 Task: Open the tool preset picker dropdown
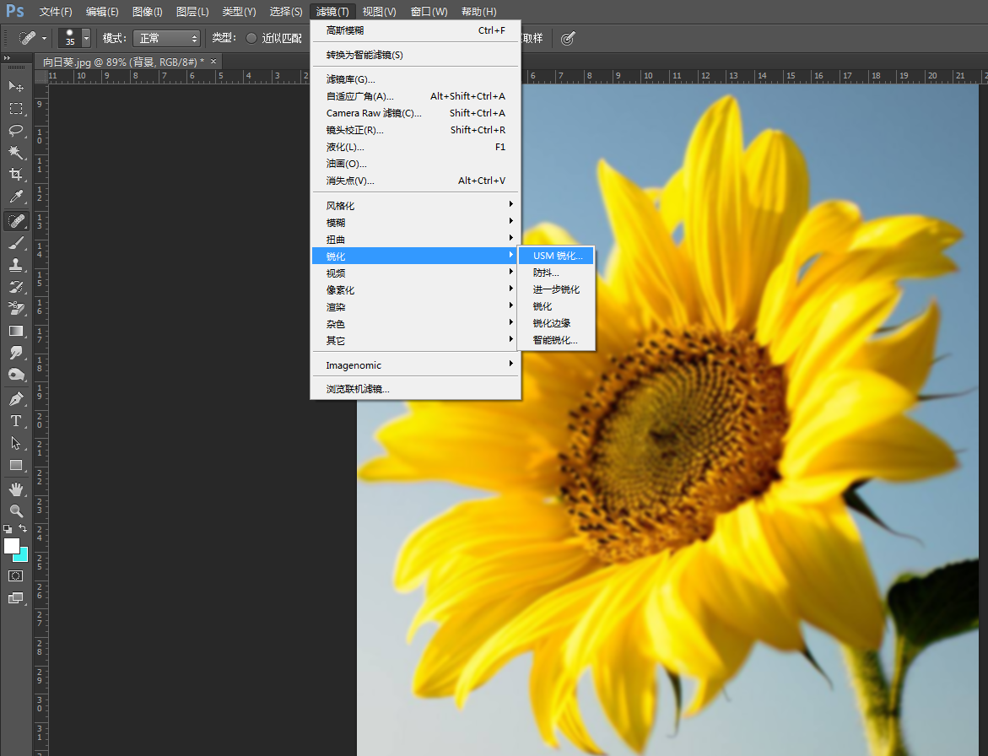tap(44, 39)
